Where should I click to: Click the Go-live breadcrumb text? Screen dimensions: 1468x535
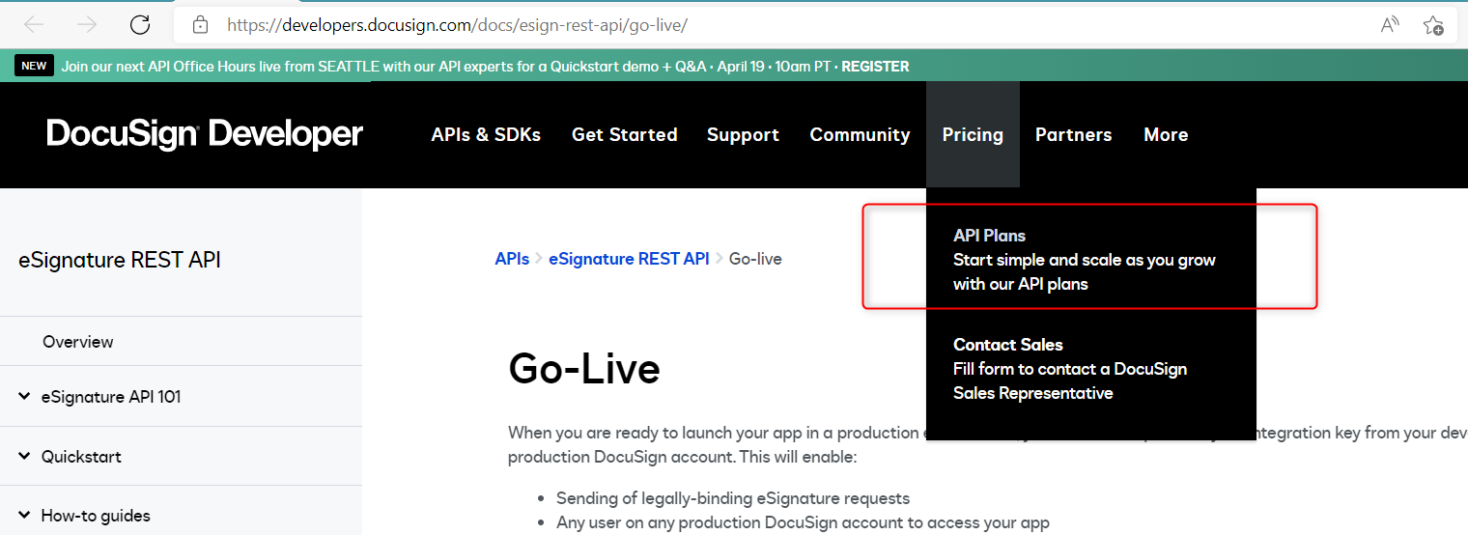[755, 258]
